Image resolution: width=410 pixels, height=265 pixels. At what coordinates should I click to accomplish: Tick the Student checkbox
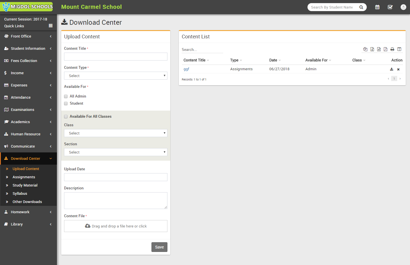[66, 103]
